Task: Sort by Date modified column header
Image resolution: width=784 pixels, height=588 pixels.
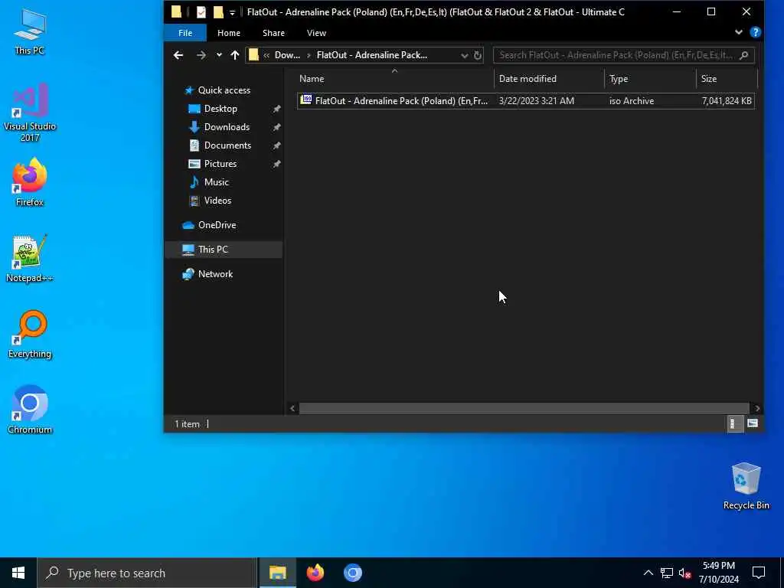Action: click(x=550, y=79)
